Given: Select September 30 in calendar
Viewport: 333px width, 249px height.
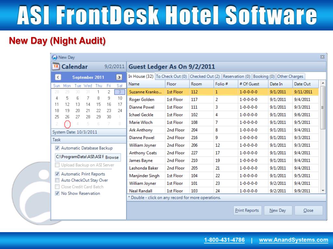Looking at the screenshot, I should pos(109,117).
